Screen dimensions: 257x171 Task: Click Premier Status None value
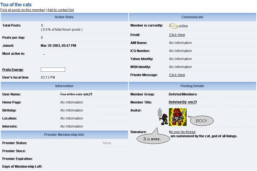tap(107, 143)
